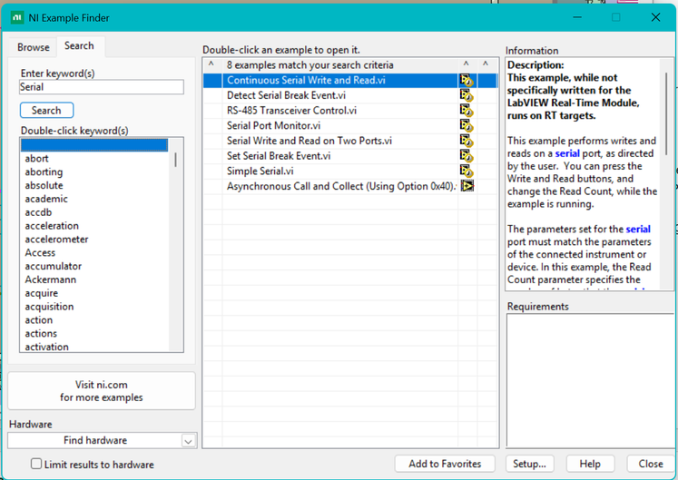Viewport: 678px width, 480px height.
Task: Select Detect Serial Break Event.vi
Action: tap(286, 95)
